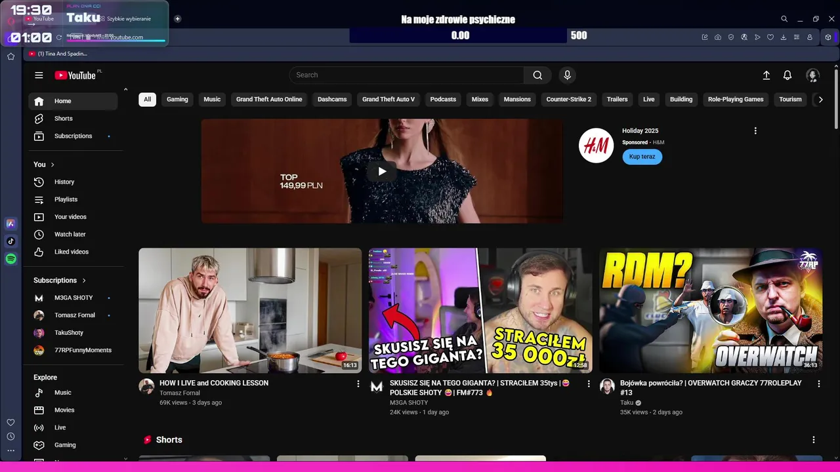Open options for HOW I LIVE video

358,383
